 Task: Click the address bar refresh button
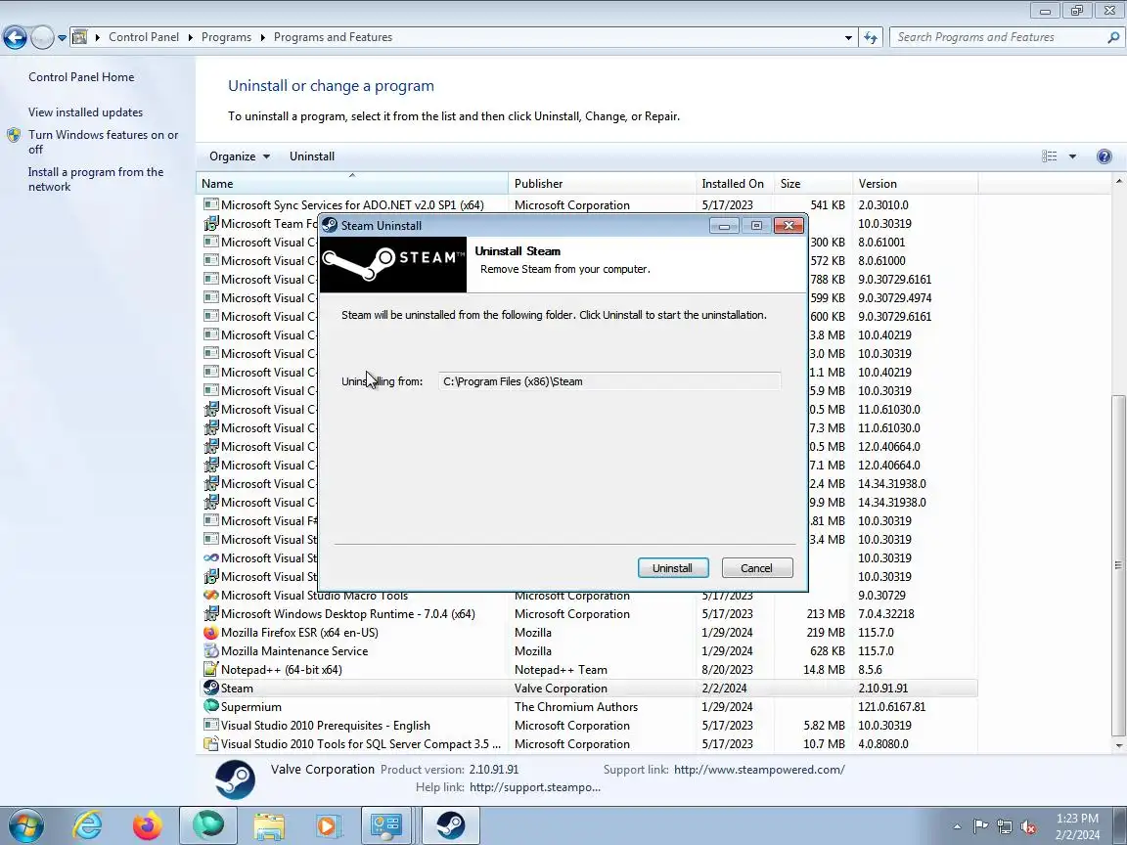871,37
